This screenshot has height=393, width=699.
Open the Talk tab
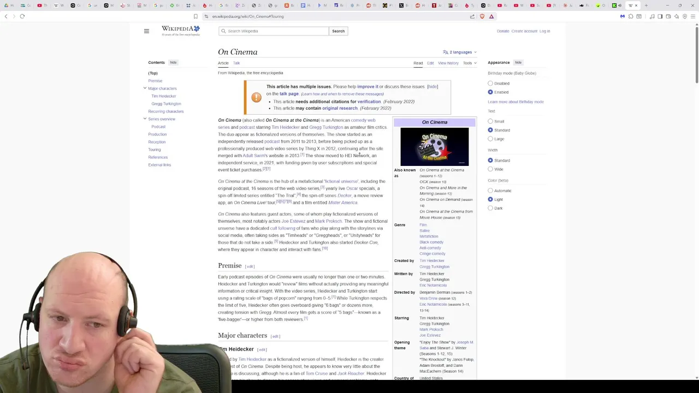point(236,63)
